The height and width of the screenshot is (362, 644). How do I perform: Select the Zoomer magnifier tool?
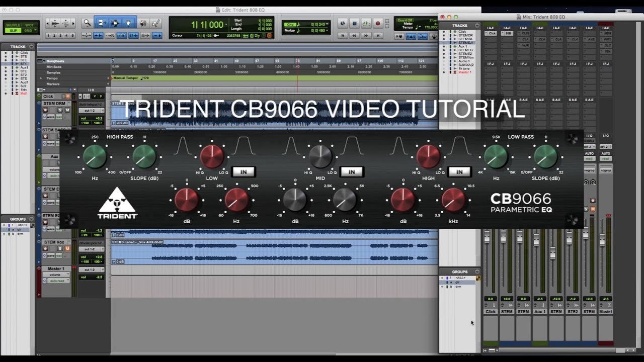click(87, 23)
